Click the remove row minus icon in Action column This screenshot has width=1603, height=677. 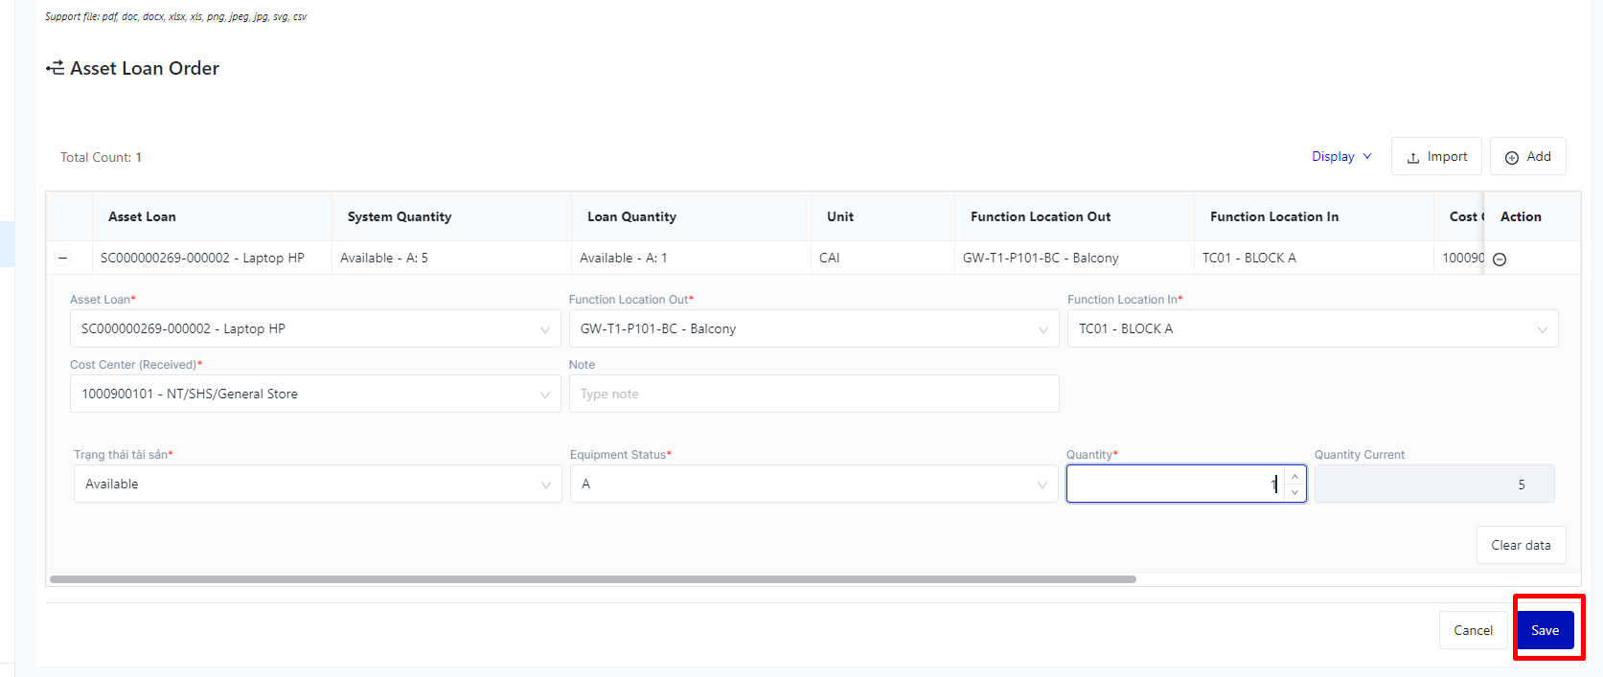1500,260
